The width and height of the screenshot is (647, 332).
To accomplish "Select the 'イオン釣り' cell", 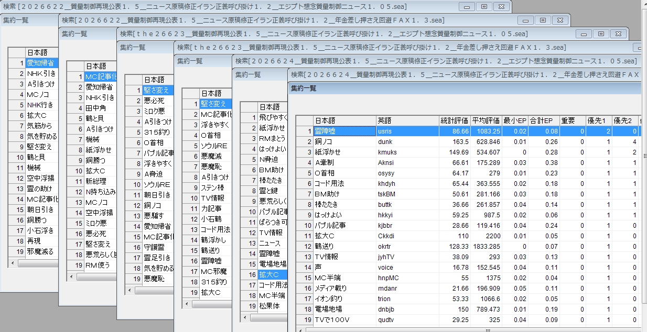I will [344, 299].
